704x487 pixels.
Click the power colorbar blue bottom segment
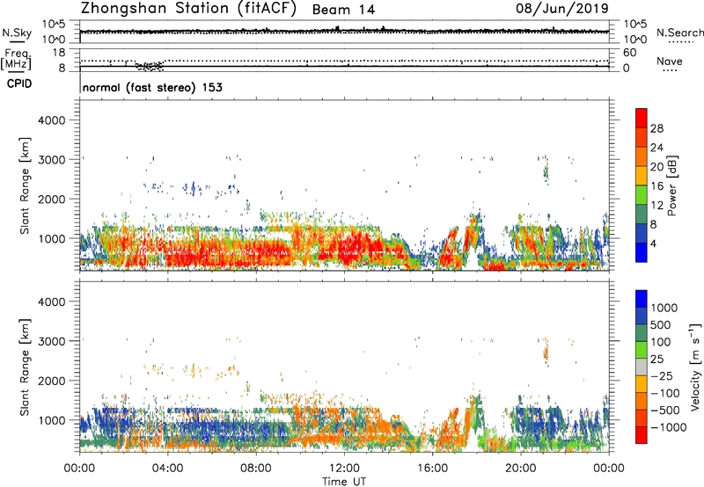click(x=642, y=252)
